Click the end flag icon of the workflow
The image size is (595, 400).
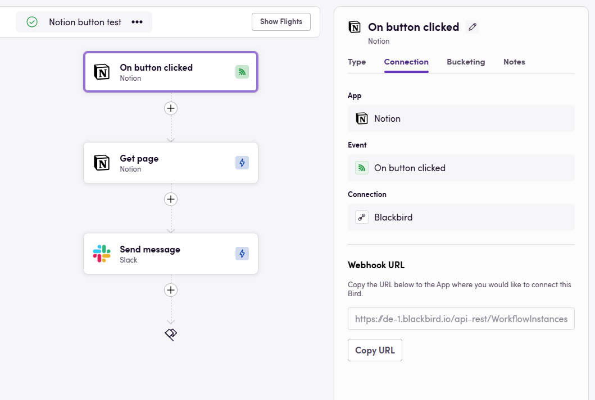(171, 334)
